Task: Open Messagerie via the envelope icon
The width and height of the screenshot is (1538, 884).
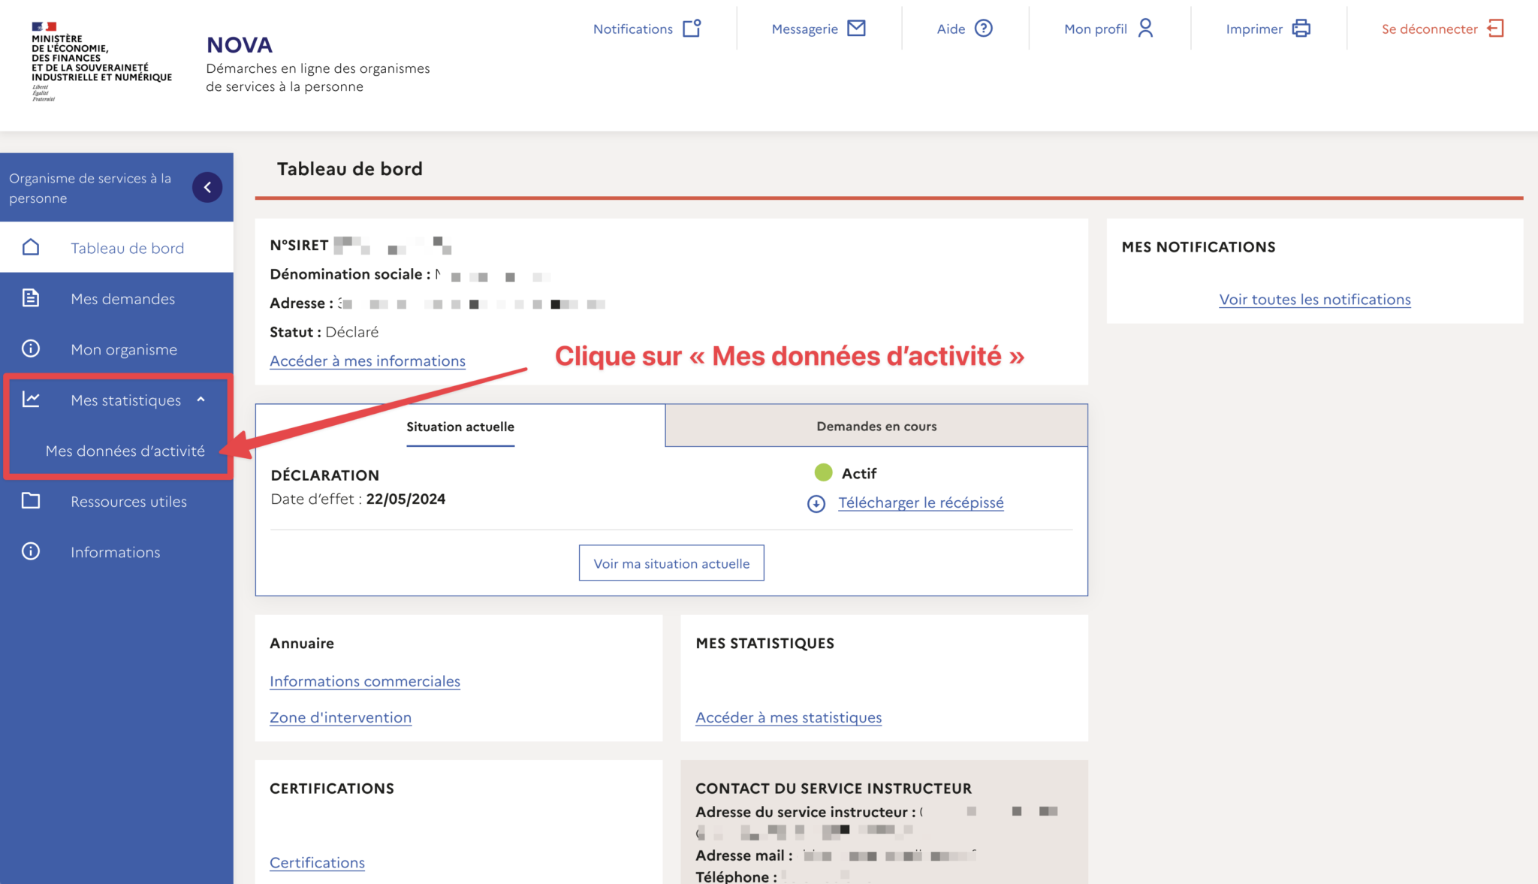Action: pos(856,28)
